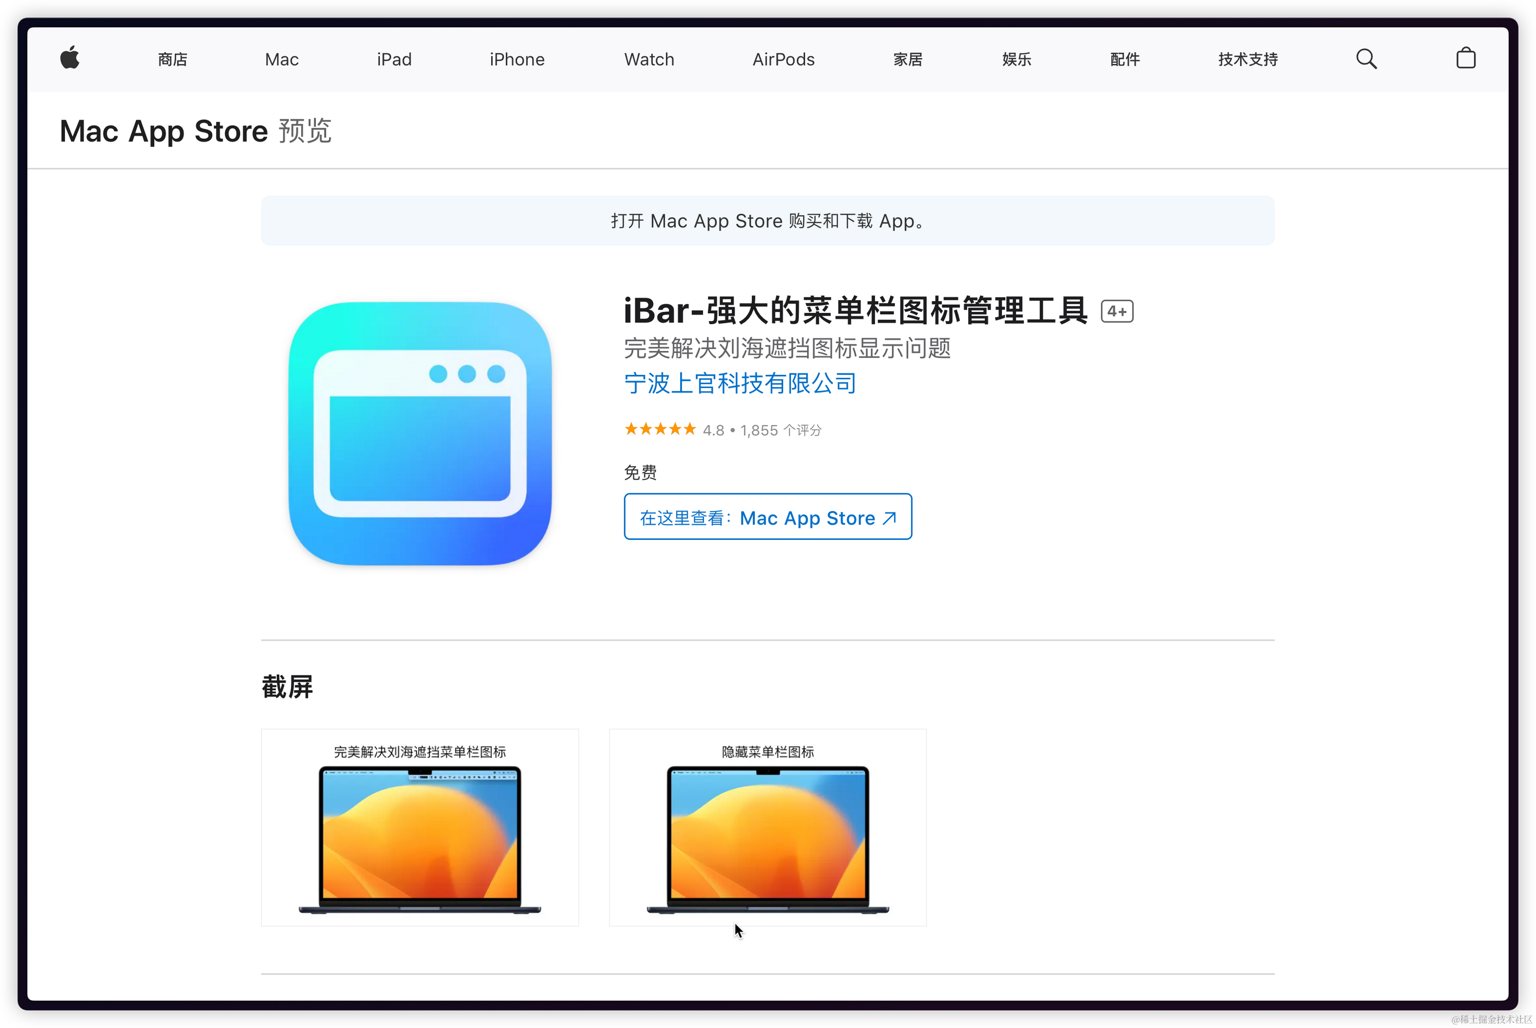
Task: Open the Mac navigation menu
Action: click(281, 59)
